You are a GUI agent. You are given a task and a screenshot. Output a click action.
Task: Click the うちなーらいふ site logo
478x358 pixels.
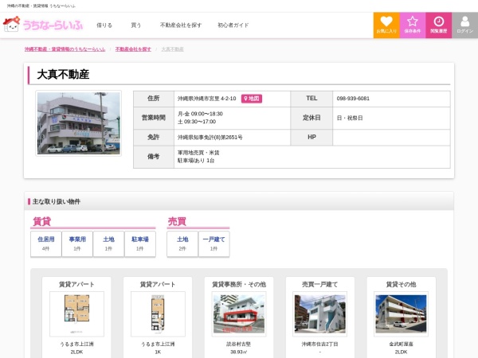(x=43, y=25)
